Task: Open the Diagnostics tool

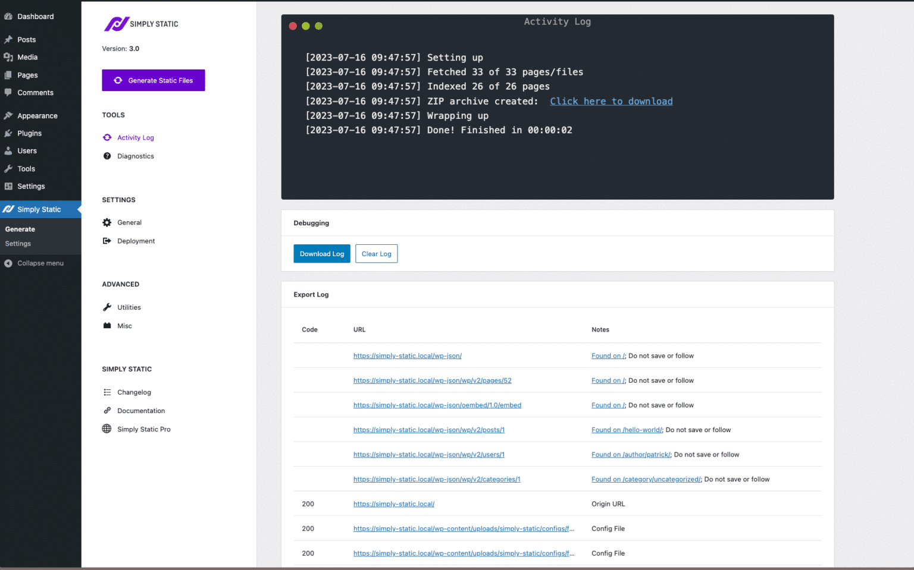Action: coord(136,156)
